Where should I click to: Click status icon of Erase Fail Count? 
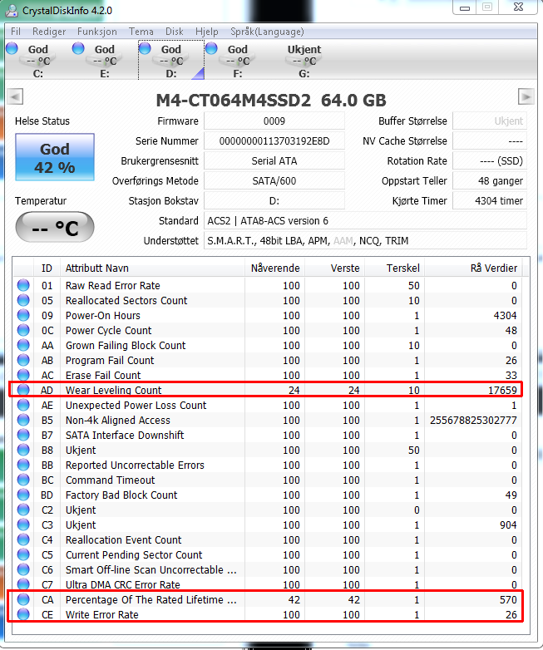click(x=23, y=375)
